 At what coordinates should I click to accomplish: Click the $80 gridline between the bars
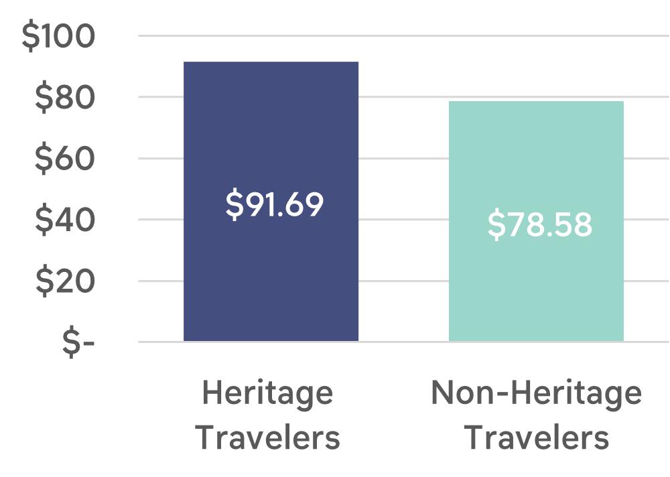pyautogui.click(x=404, y=97)
